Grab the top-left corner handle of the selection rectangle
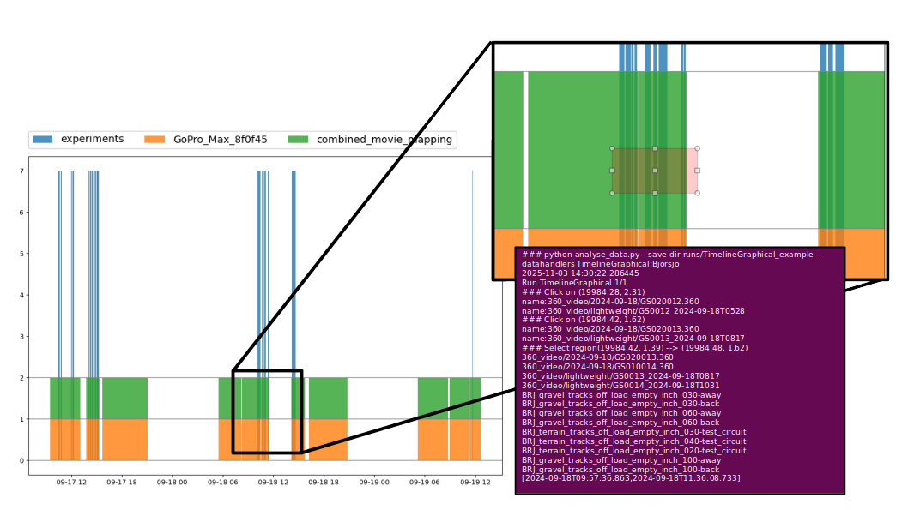The width and height of the screenshot is (908, 510). tap(612, 148)
